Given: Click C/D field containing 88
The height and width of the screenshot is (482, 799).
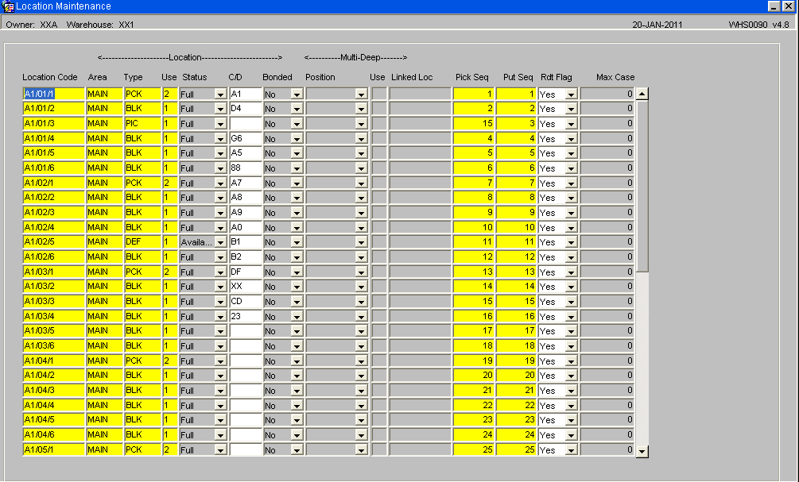Looking at the screenshot, I should point(246,168).
